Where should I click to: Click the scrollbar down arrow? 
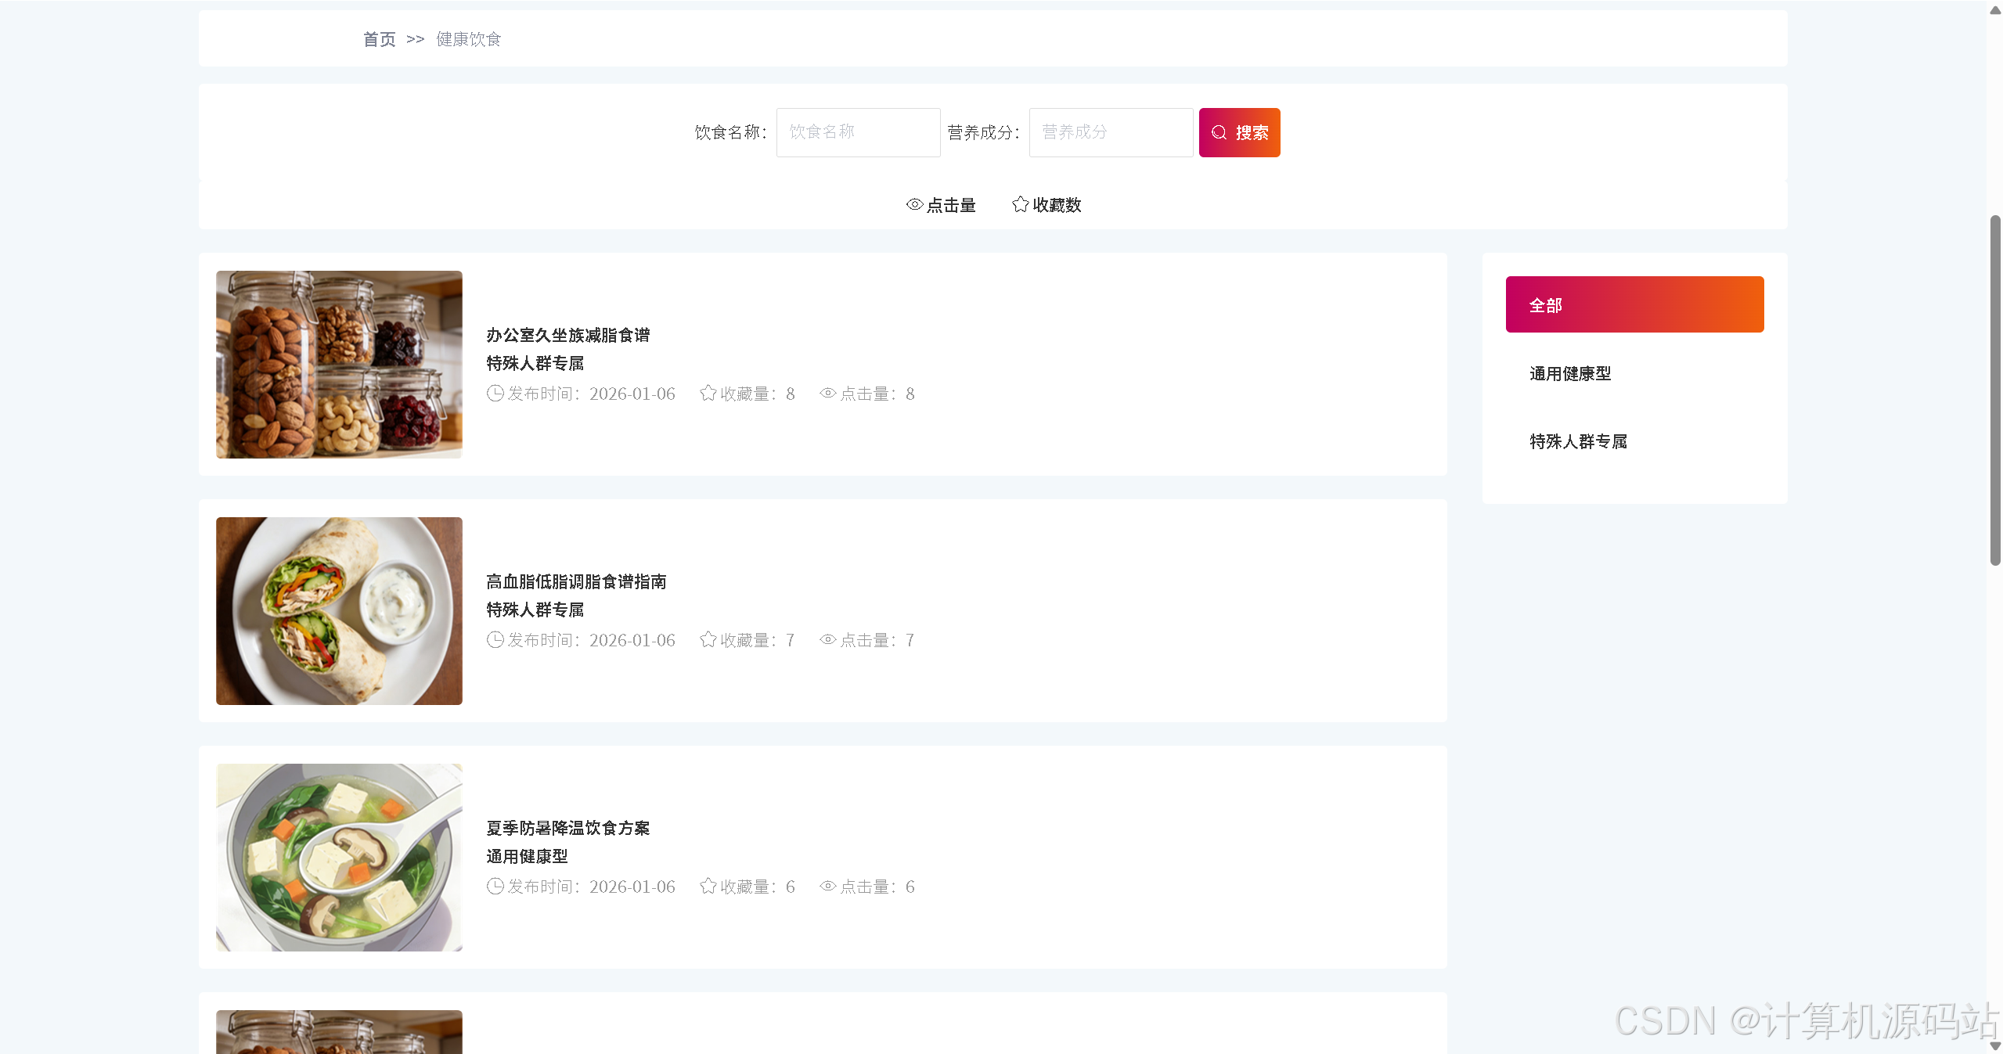click(1995, 1045)
